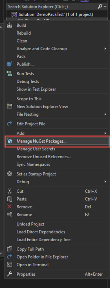Image resolution: width=110 pixels, height=288 pixels.
Task: Click the Properties wrench icon
Action: pyautogui.click(x=9, y=274)
